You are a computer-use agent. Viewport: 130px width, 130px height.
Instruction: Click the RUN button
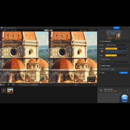(x=125, y=98)
